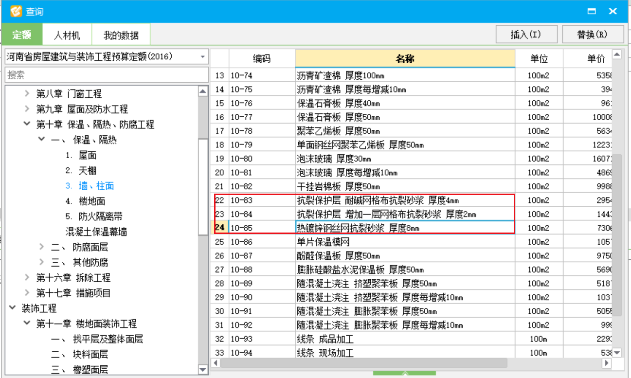
Task: Select 热镀锌钢丝网抗裂砂浆 厚度8mm cell
Action: [x=405, y=228]
